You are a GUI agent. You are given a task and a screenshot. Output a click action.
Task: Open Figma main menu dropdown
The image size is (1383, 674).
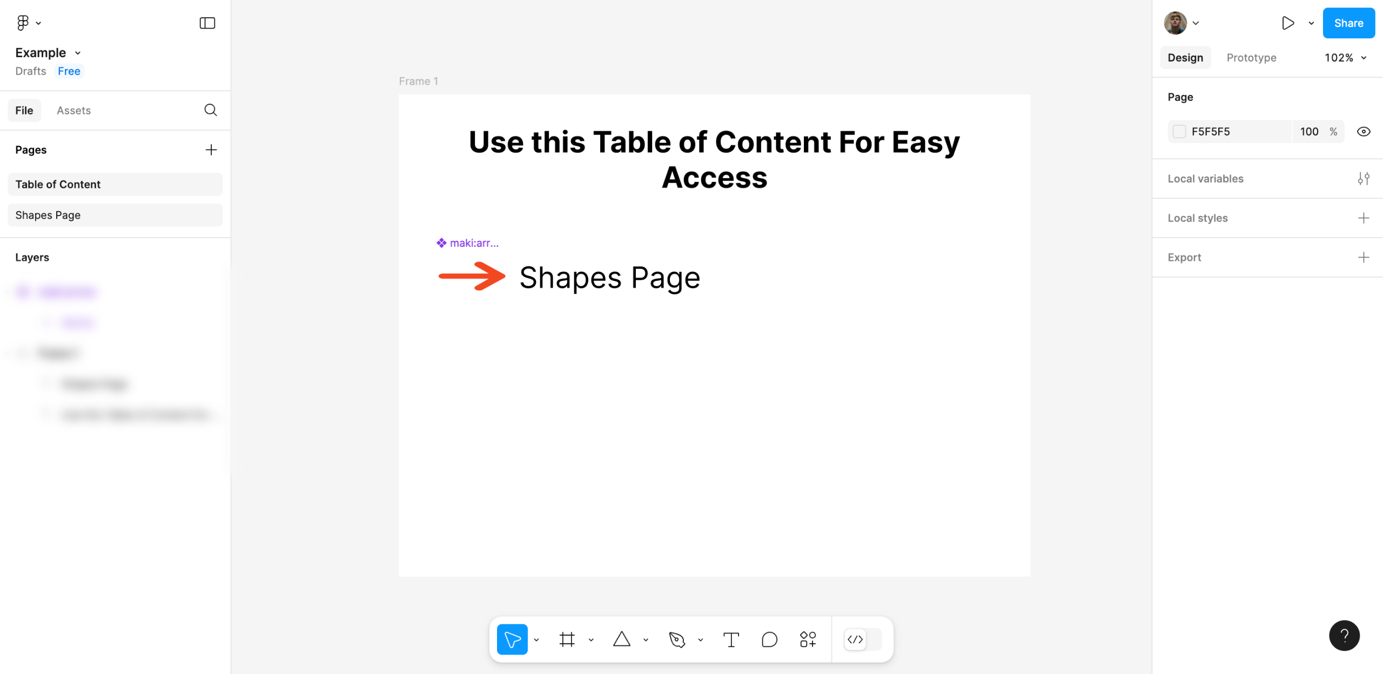[x=29, y=23]
